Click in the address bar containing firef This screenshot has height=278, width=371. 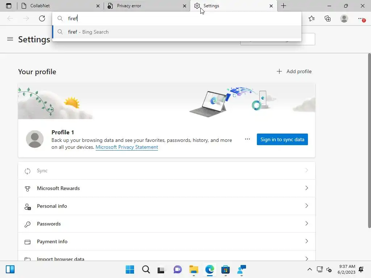click(x=177, y=18)
